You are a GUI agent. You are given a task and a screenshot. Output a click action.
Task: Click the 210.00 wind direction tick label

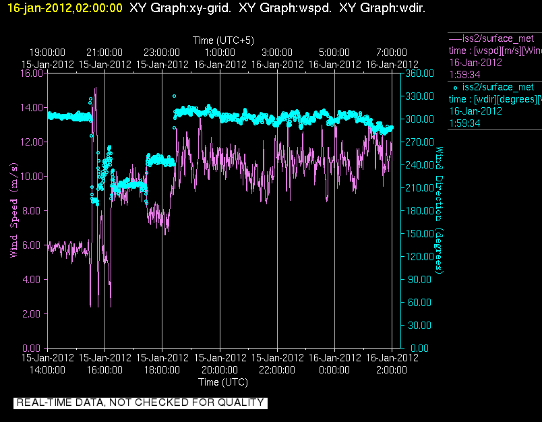coord(419,187)
